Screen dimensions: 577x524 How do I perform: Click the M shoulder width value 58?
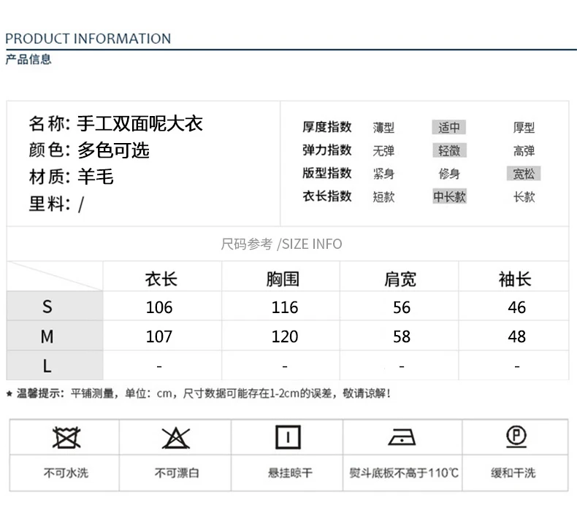pyautogui.click(x=402, y=336)
